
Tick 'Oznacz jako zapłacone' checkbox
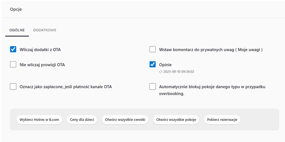tap(13, 87)
